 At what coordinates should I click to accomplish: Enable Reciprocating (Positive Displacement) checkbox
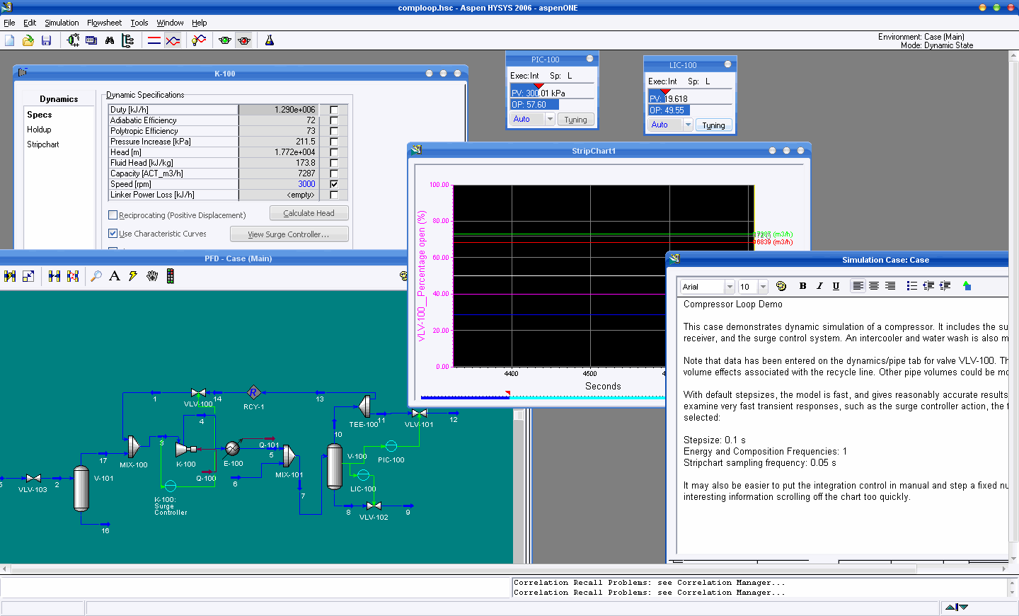[x=113, y=215]
